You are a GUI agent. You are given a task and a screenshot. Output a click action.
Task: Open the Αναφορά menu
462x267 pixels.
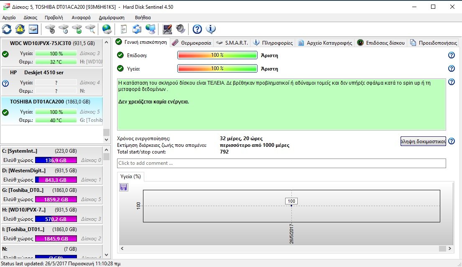click(81, 18)
